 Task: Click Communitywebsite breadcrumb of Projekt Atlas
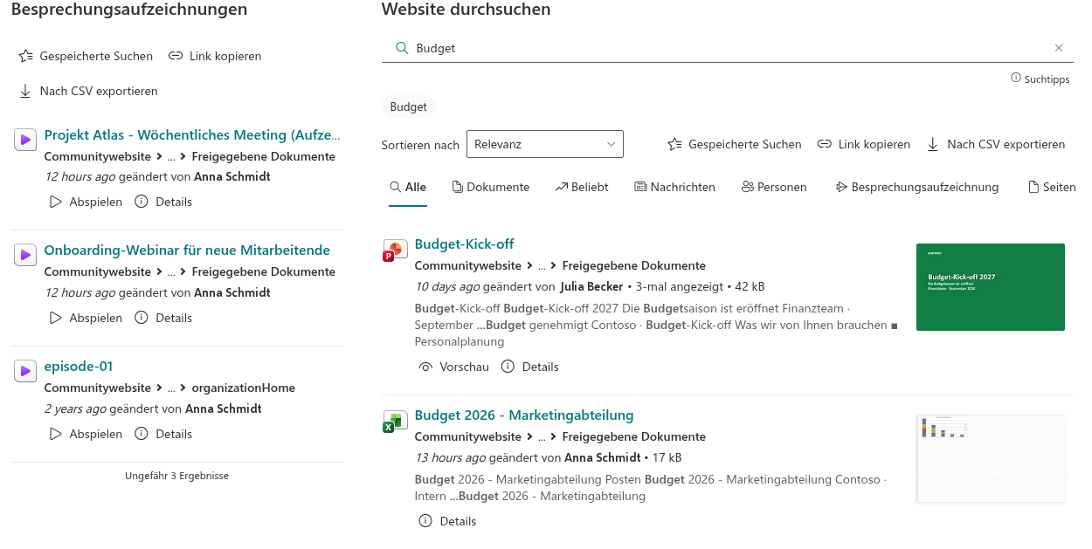[98, 156]
